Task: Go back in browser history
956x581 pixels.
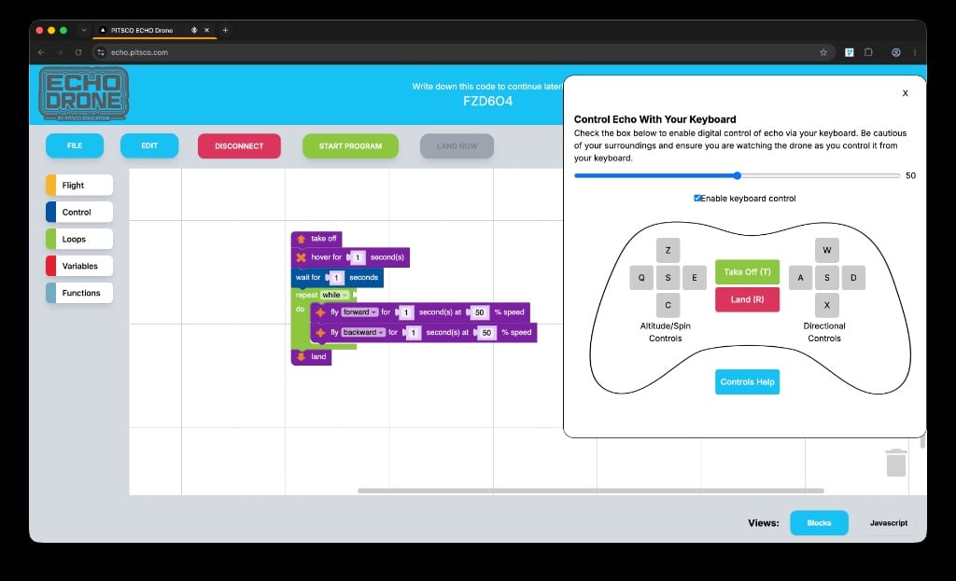Action: [x=41, y=52]
